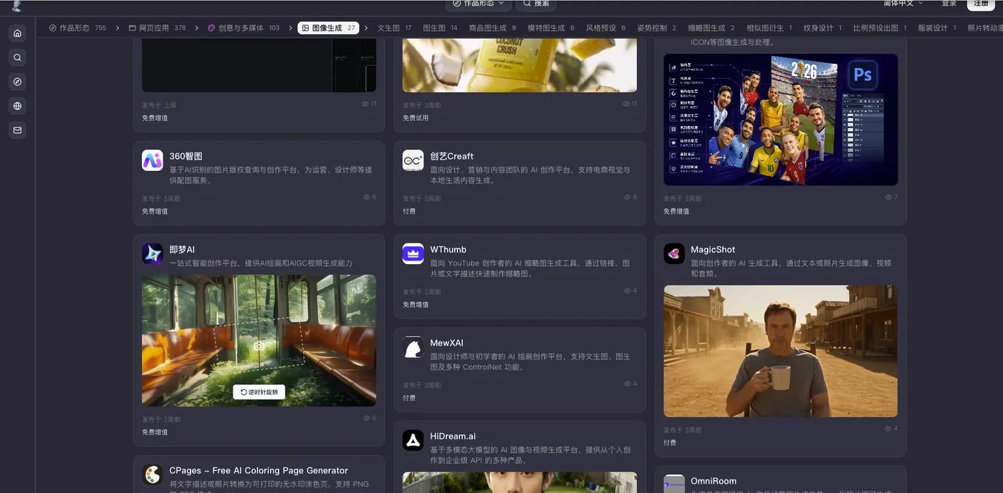Go to 网页应用 378 breadcrumb
Image resolution: width=1003 pixels, height=493 pixels.
pyautogui.click(x=157, y=28)
